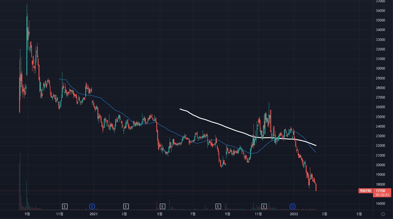
Task: Click the 9월 label left of 2021
Action: point(27,214)
